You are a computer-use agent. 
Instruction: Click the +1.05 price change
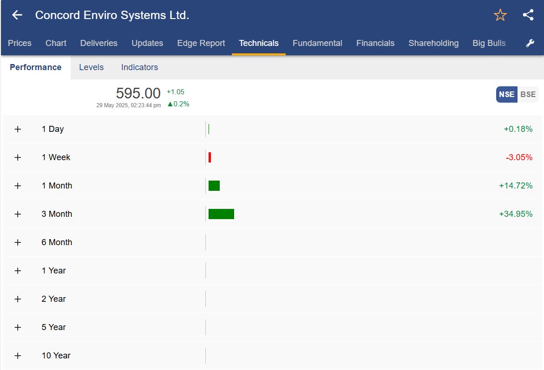pos(176,92)
